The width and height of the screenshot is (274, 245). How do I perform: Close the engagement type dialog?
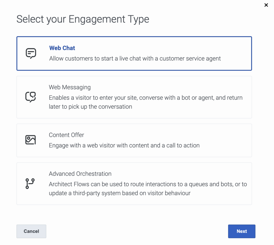(266, 5)
